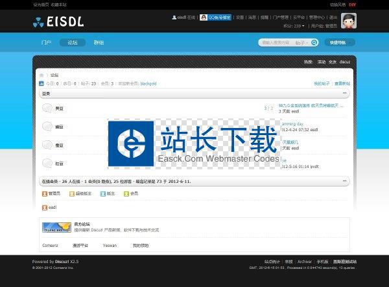Viewport: 389px width, 287px height.
Task: Expand the 快捷导航 quick navigation menu
Action: [x=340, y=43]
